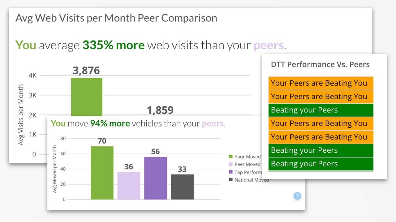Click the dark gray bar labeled 33
Screen dimensions: 396x222
pyautogui.click(x=182, y=187)
